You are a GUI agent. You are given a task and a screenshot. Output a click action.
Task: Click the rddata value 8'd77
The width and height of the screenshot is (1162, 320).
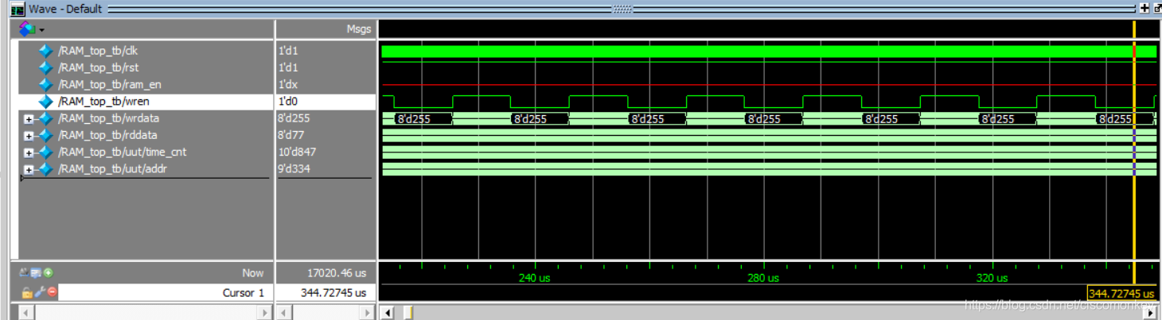coord(291,135)
